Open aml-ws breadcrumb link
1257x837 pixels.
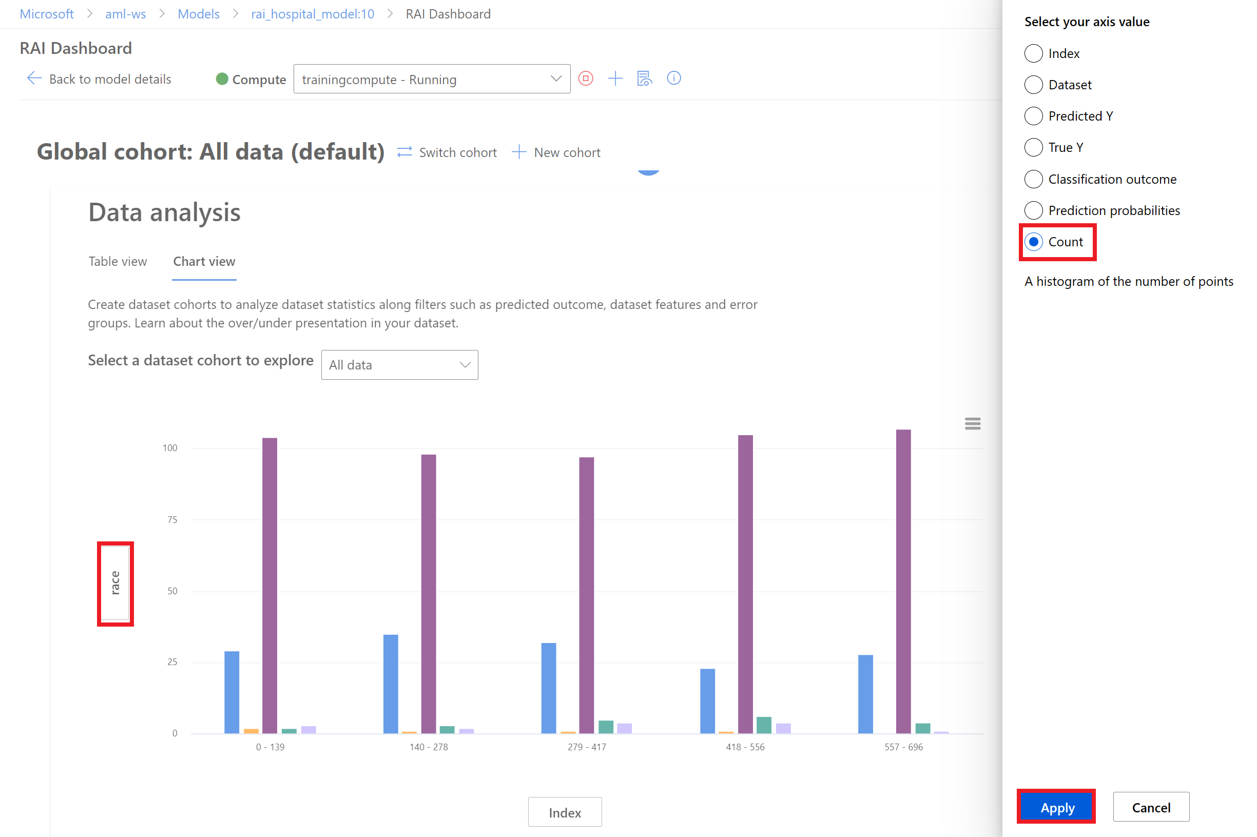(x=125, y=14)
